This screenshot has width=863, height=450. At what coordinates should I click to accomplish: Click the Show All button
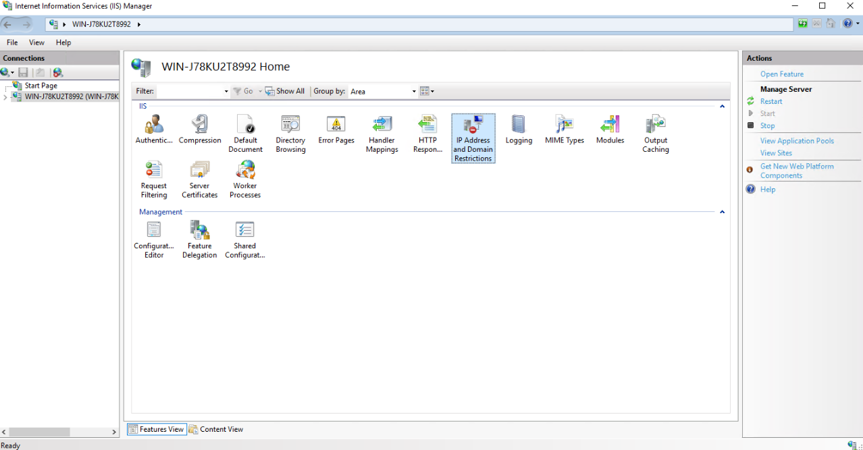(x=285, y=91)
